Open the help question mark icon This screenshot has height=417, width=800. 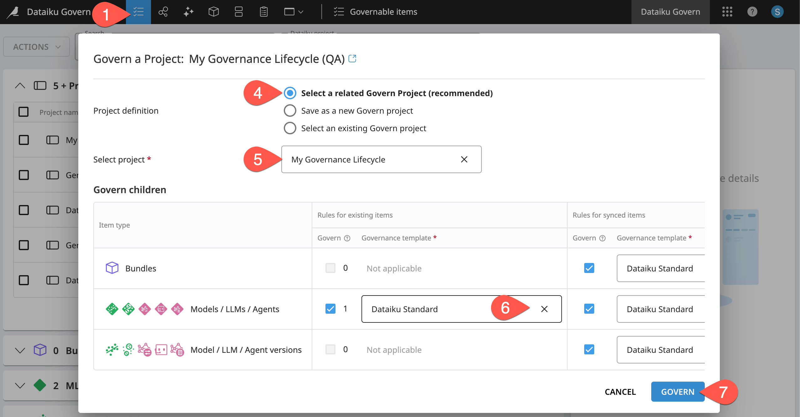pos(752,12)
